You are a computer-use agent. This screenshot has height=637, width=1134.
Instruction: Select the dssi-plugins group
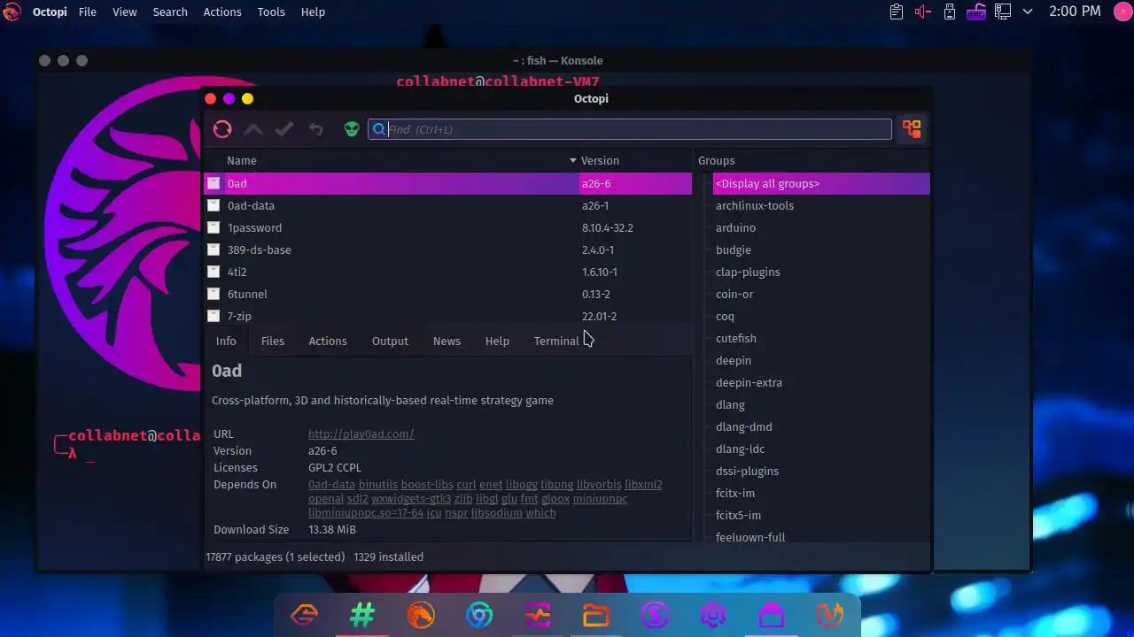click(x=747, y=471)
